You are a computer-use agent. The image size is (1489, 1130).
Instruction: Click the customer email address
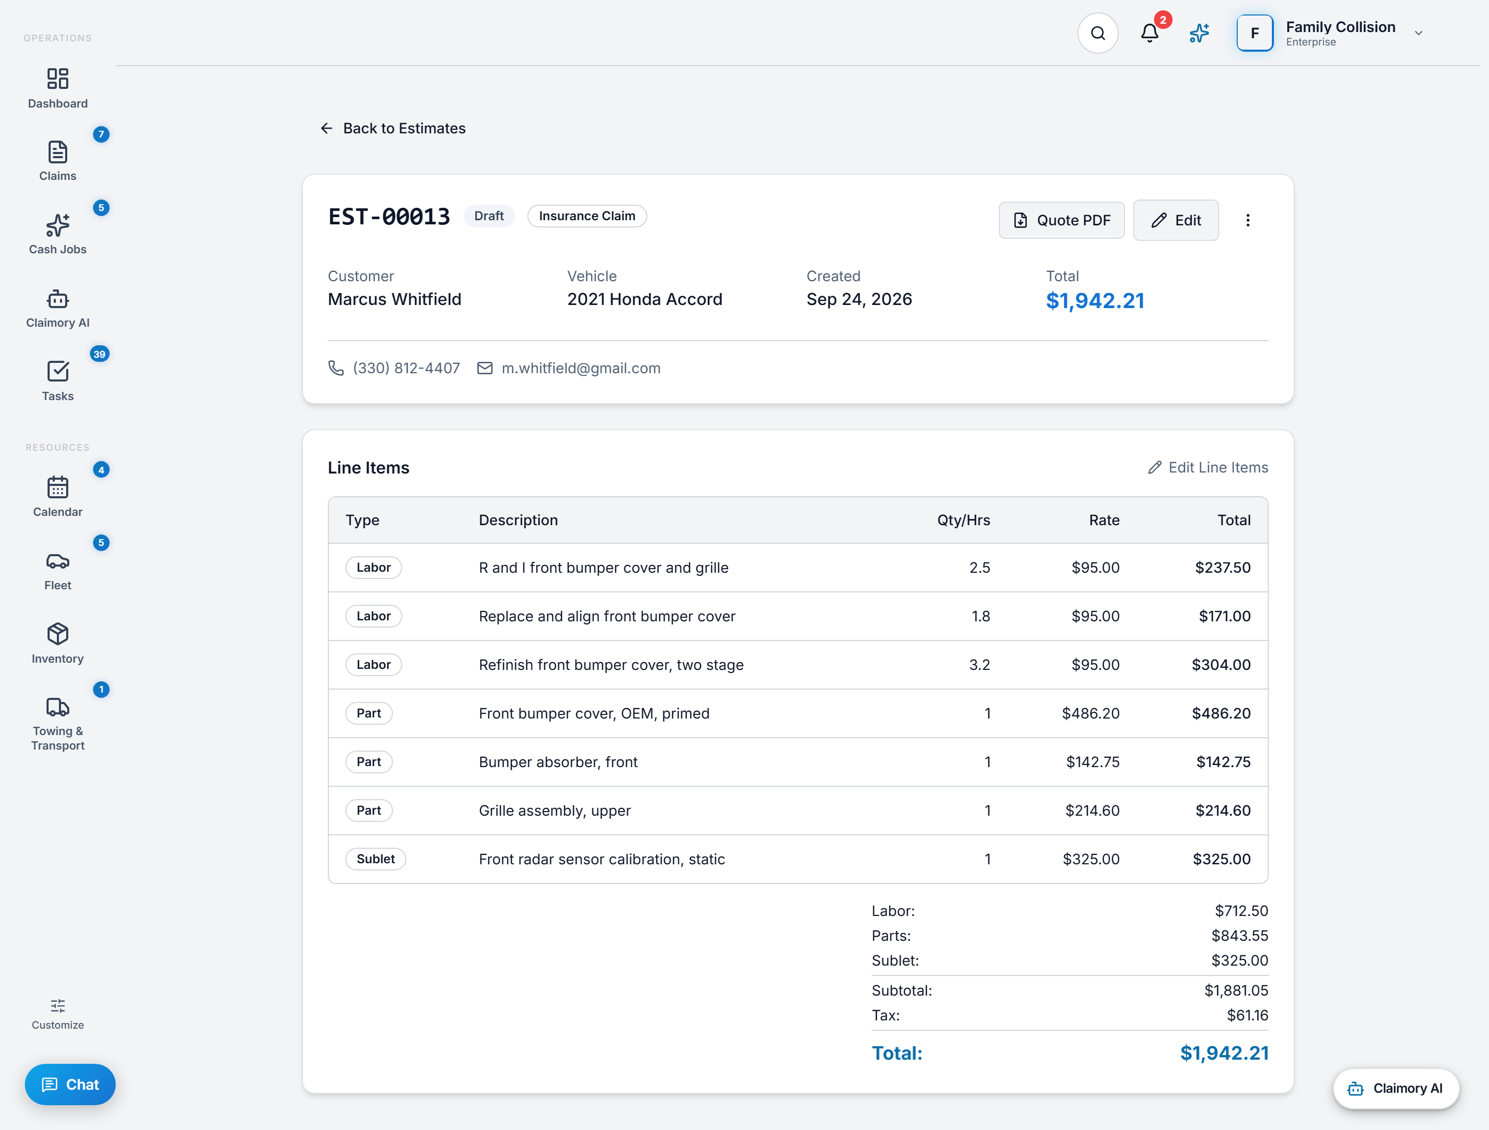581,368
